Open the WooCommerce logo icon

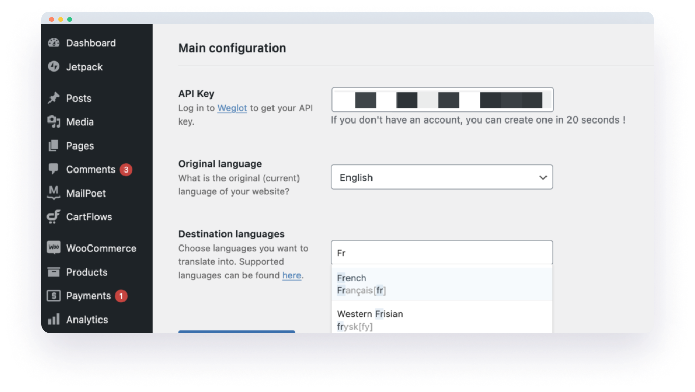(54, 248)
